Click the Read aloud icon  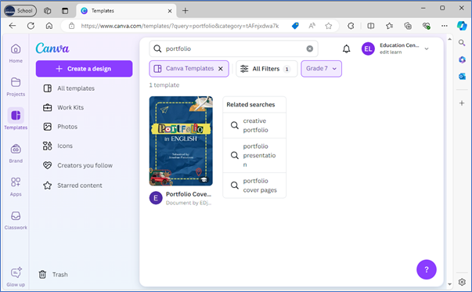[312, 26]
